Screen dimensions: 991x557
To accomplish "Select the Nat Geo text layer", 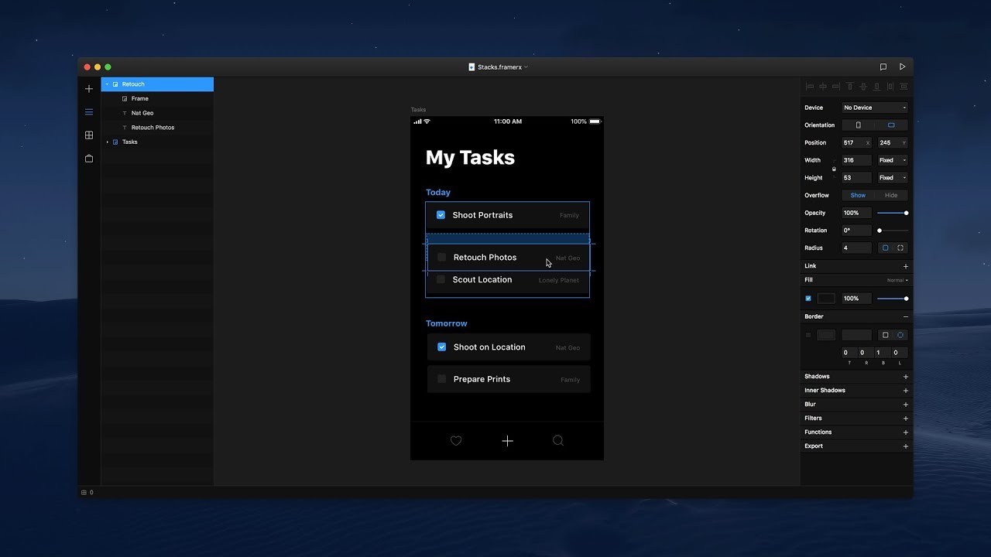I will (157, 113).
